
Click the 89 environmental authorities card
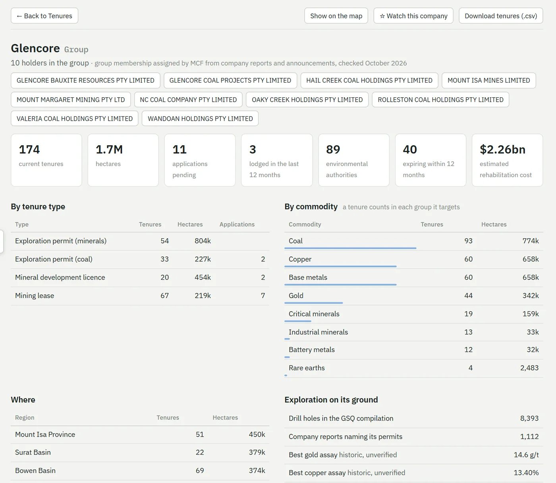coord(354,160)
